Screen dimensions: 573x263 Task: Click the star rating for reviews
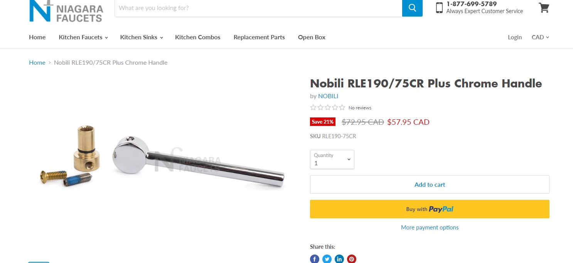tap(327, 108)
